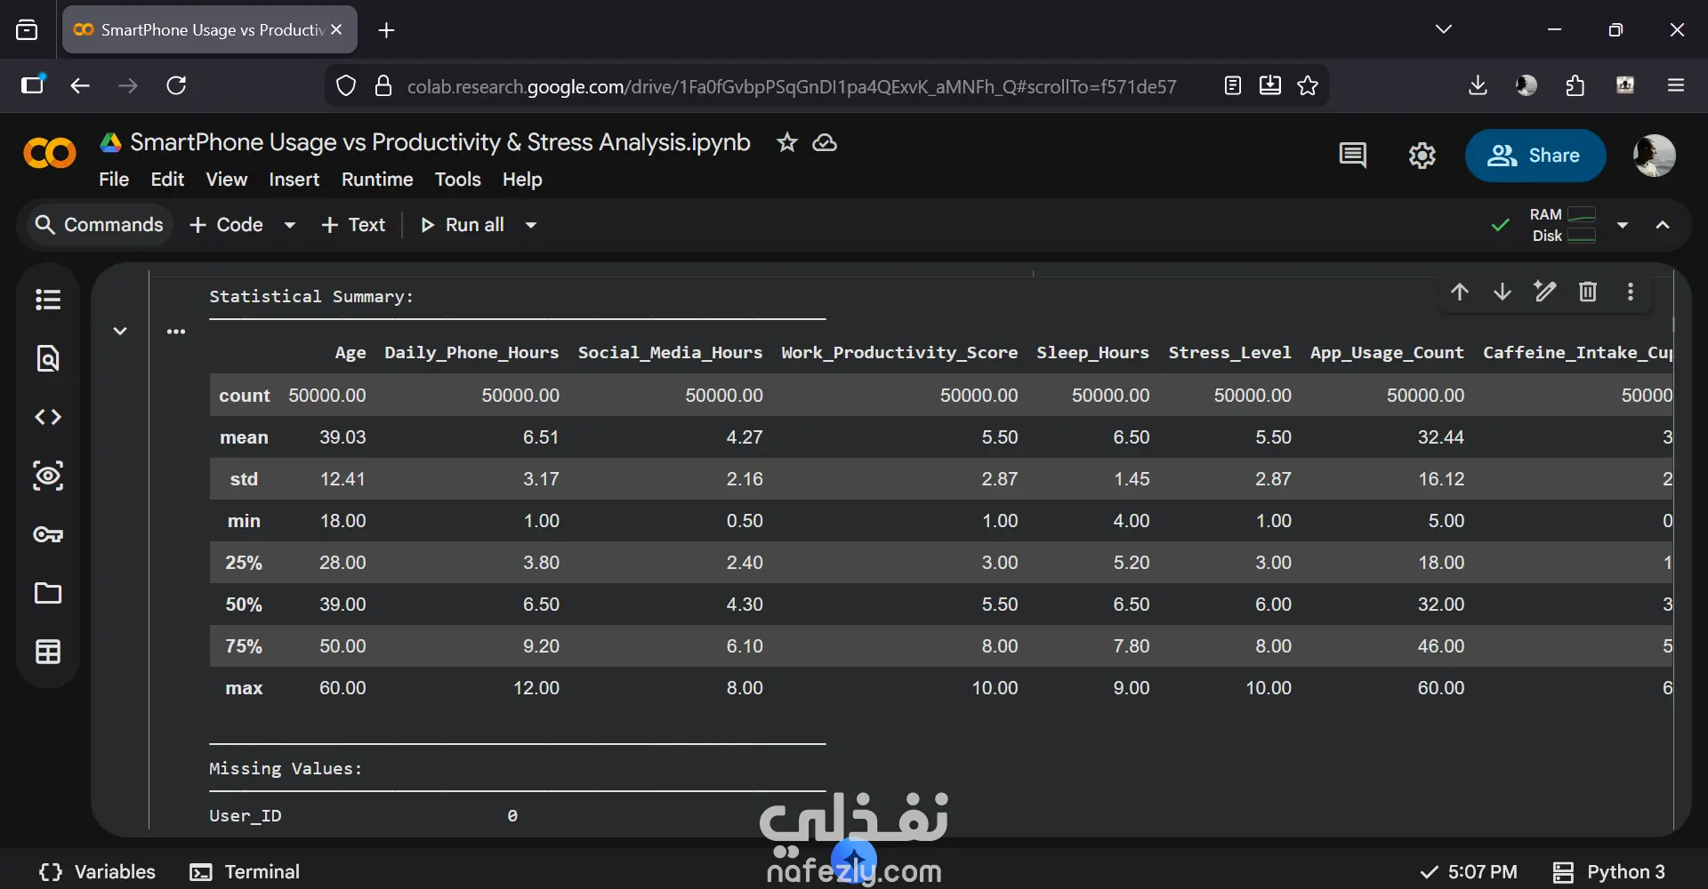Click the cloud saved status icon

point(826,142)
